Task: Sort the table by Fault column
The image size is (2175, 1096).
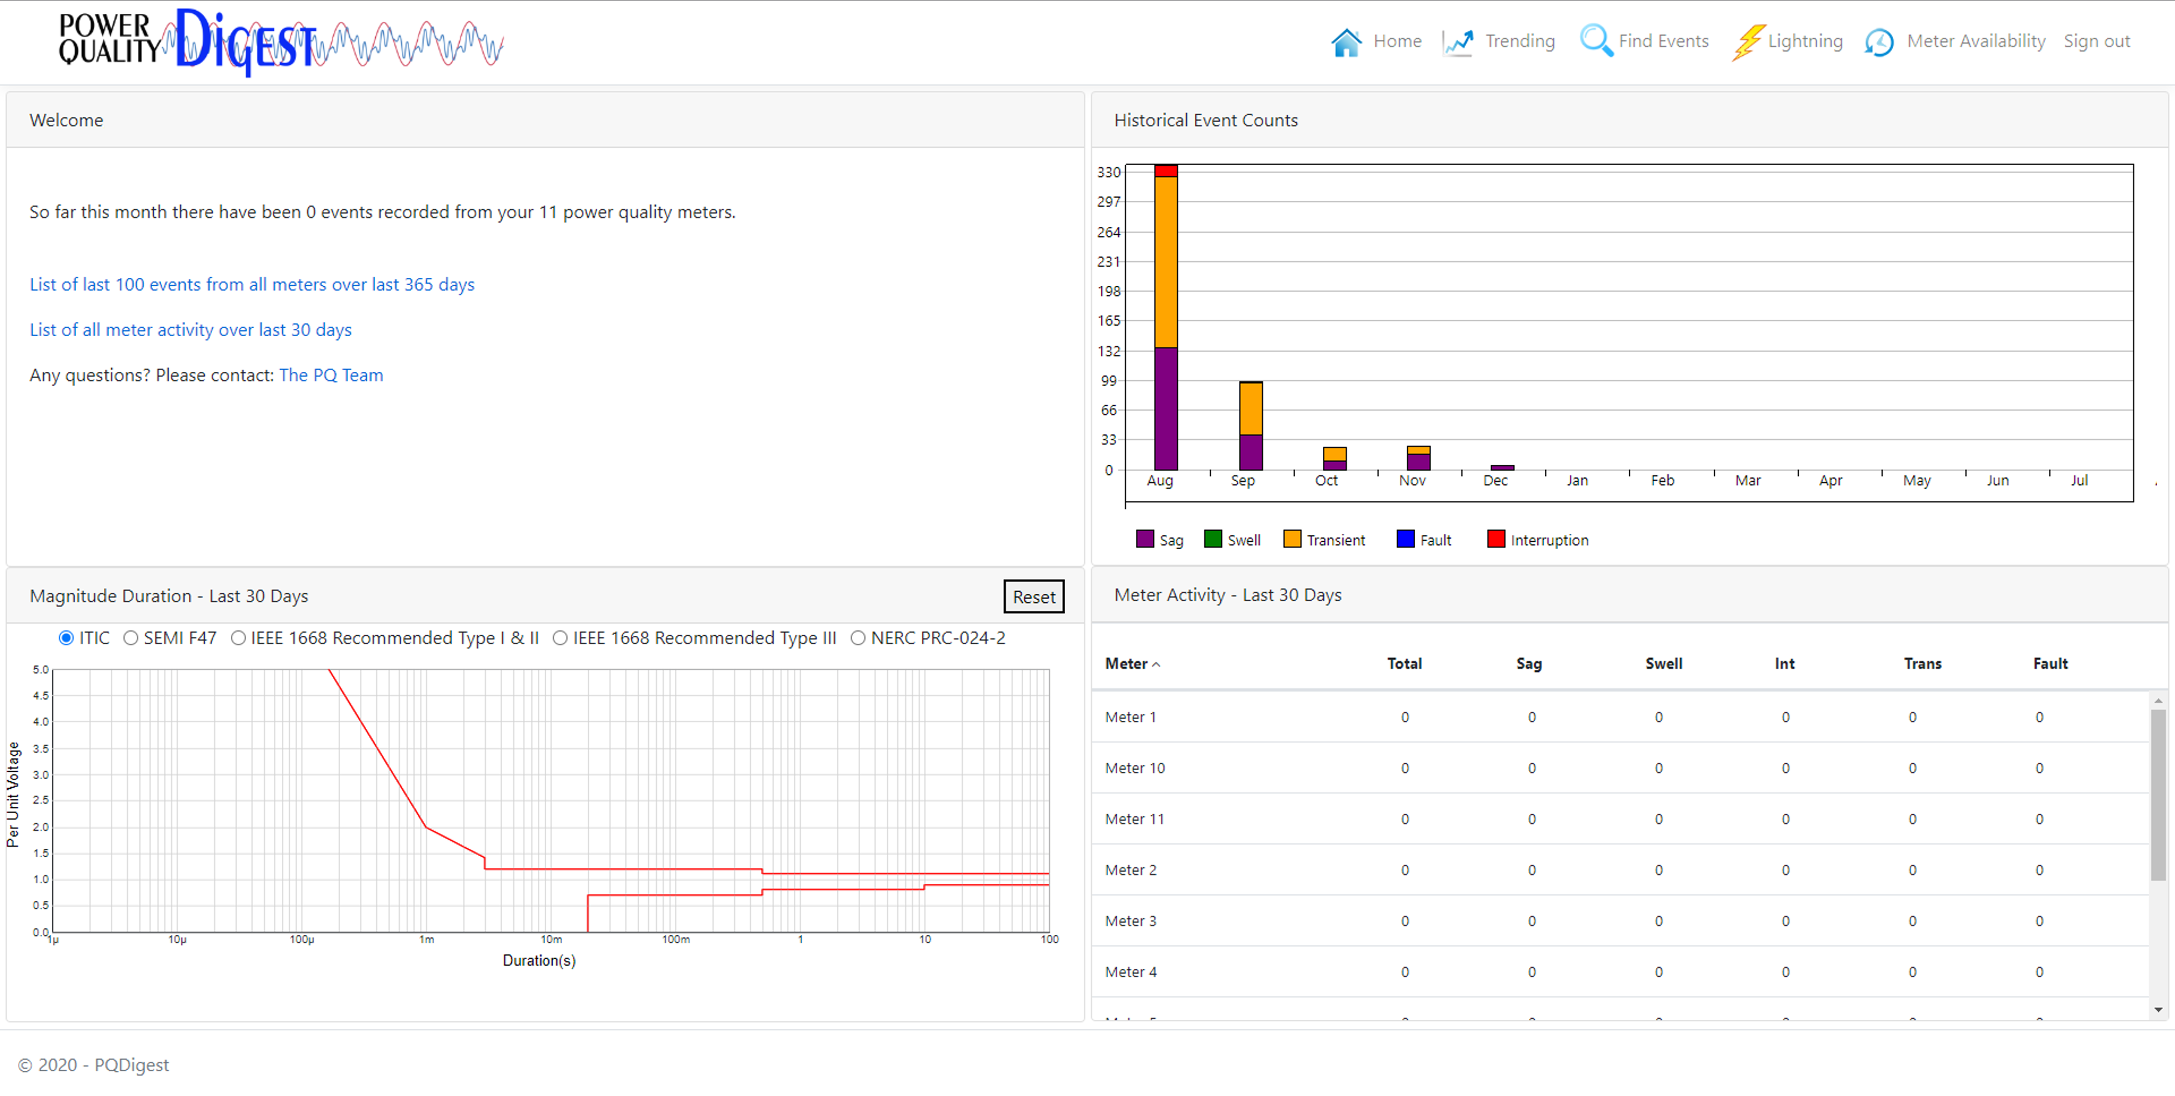Action: (x=2050, y=663)
